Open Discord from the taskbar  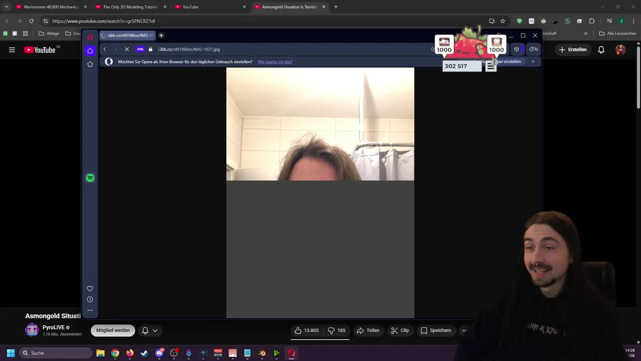(x=159, y=353)
